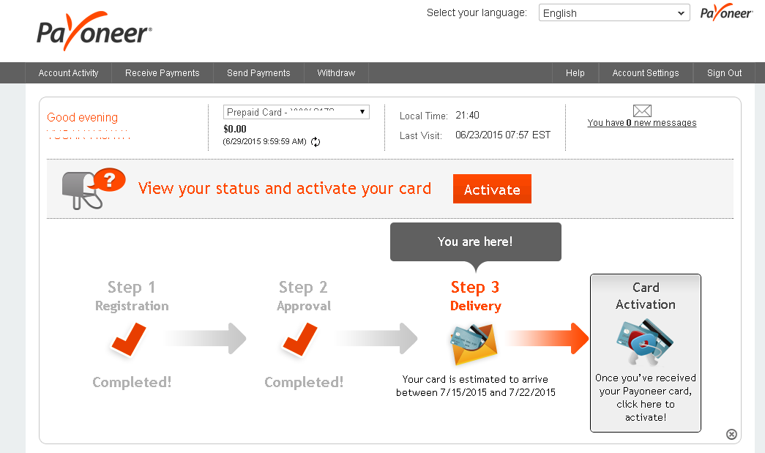Click the small Payoneer logo at top right
Image resolution: width=765 pixels, height=453 pixels.
[726, 12]
